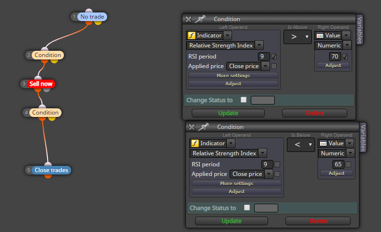
Task: Click the numeric value field showing 70
Action: pos(335,57)
